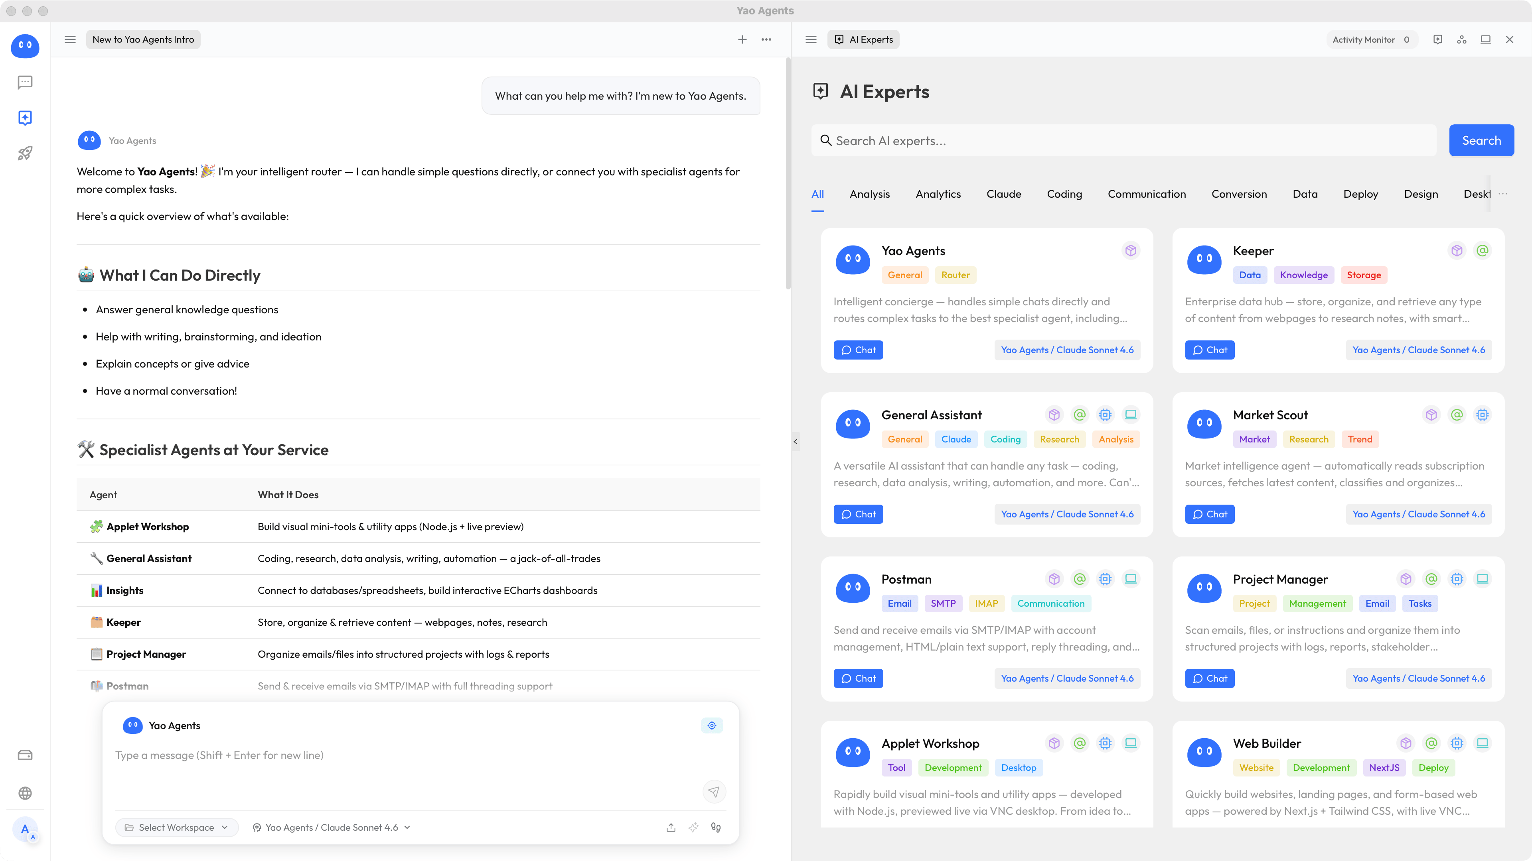The image size is (1532, 861).
Task: Click the rocket icon in left sidebar
Action: tap(25, 153)
